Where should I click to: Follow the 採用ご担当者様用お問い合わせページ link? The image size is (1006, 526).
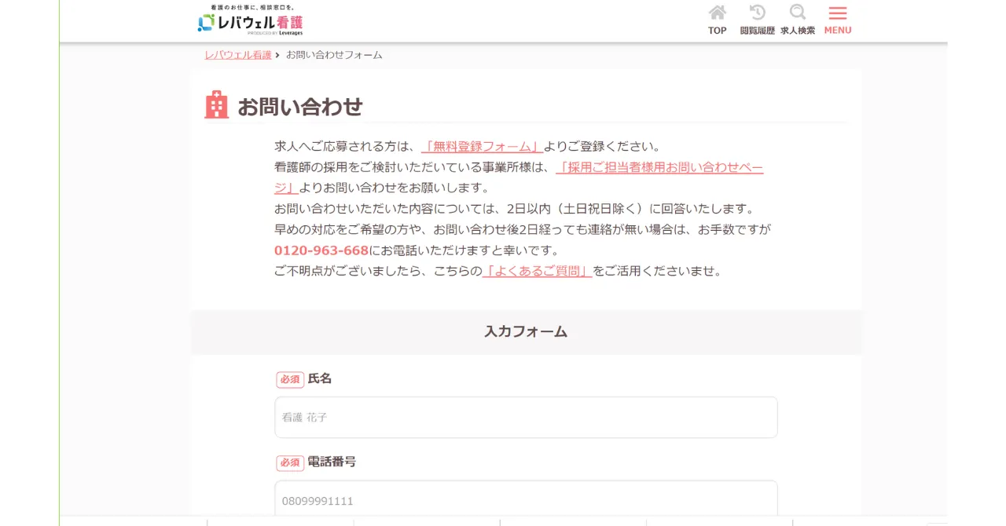[659, 167]
